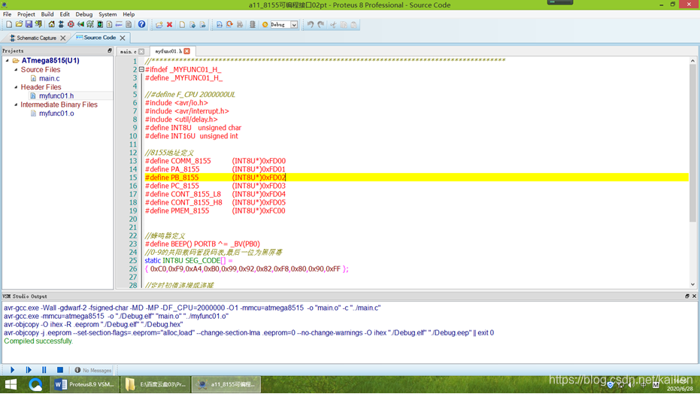Collapse the Intermediate Binary Files node
700x394 pixels.
coord(16,105)
